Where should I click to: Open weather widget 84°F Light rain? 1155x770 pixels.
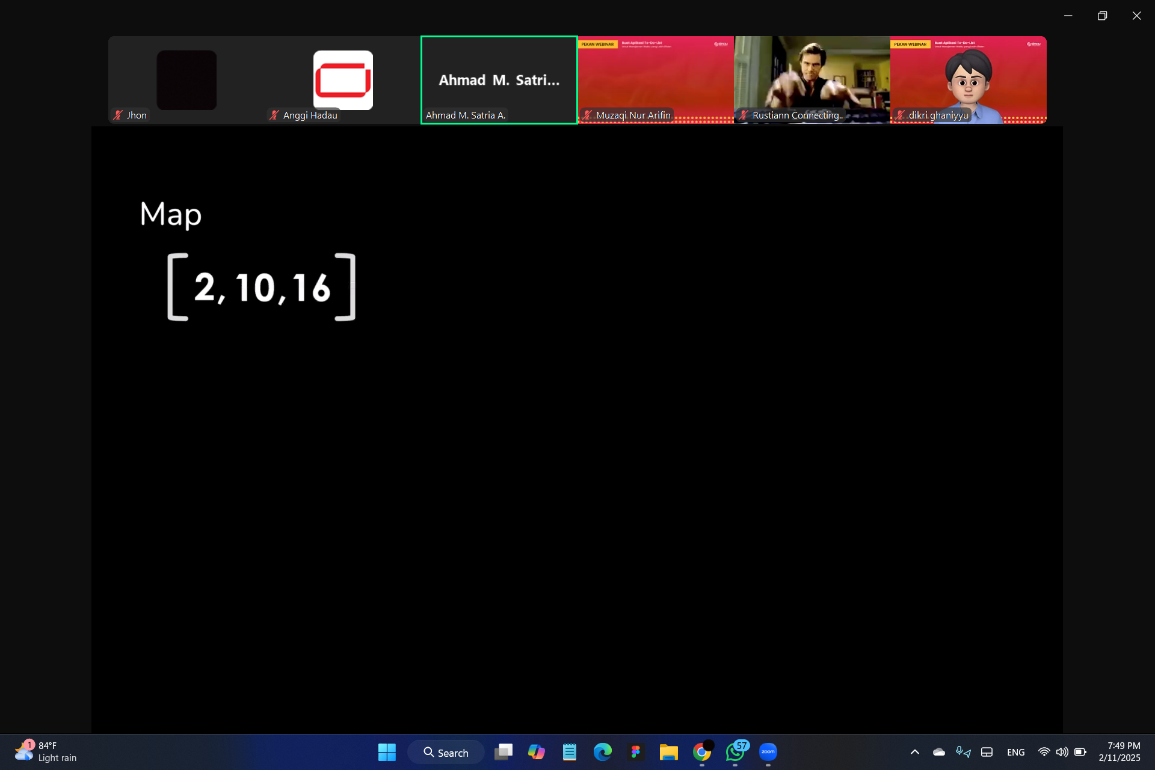pos(46,752)
